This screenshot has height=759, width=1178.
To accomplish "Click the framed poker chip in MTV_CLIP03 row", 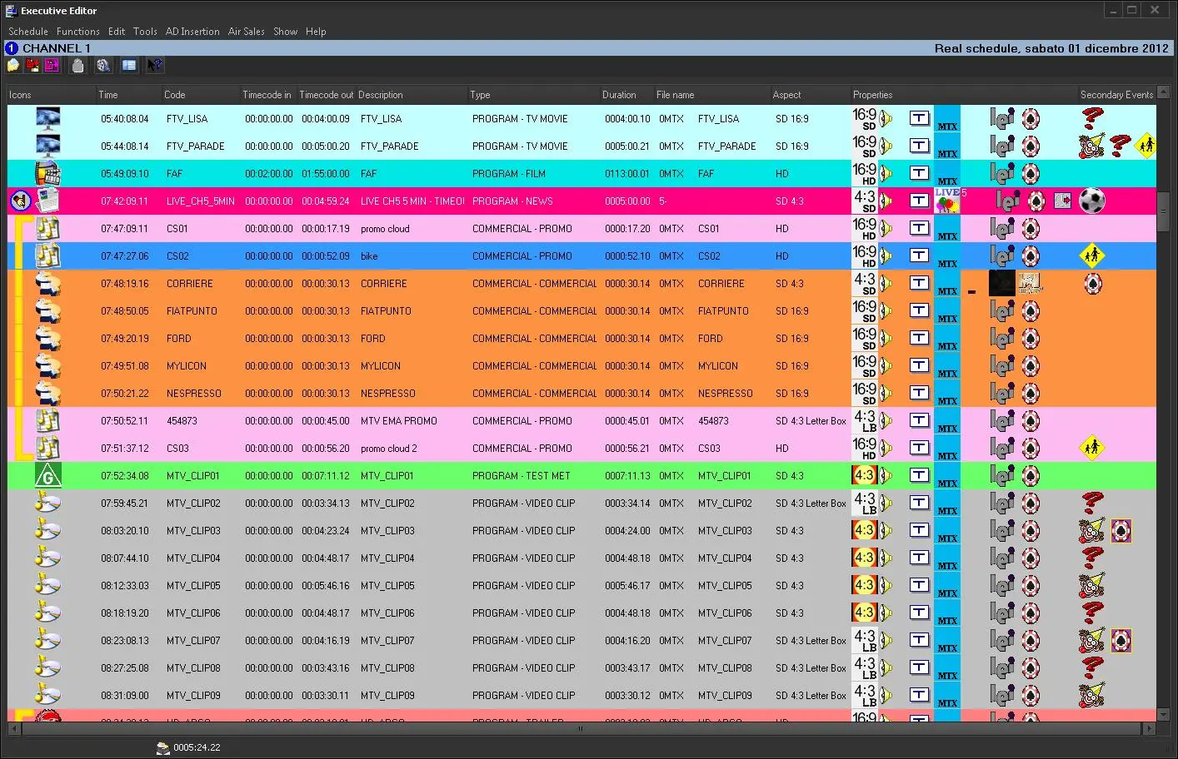I will pyautogui.click(x=1121, y=530).
